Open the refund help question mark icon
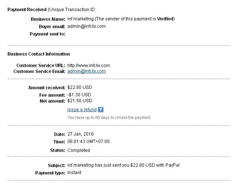237x183 pixels. tap(101, 110)
